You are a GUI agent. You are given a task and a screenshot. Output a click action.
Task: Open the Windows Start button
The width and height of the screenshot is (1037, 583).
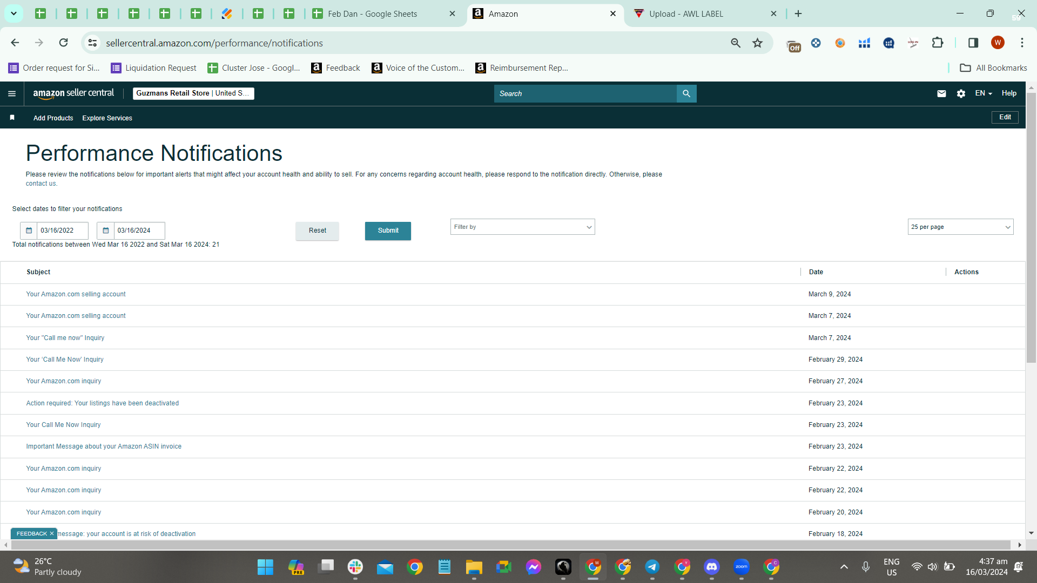point(265,567)
